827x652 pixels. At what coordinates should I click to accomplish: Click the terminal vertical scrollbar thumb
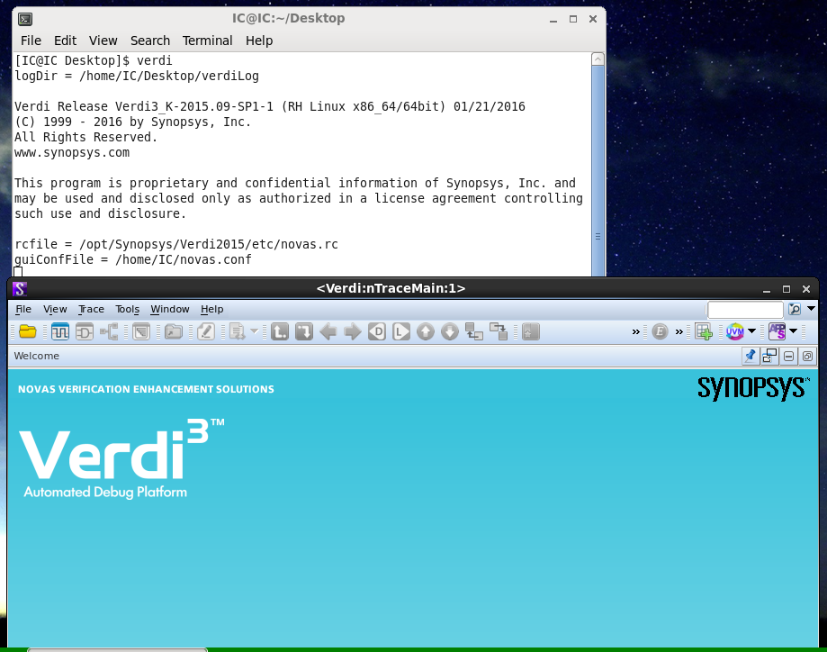click(x=598, y=170)
